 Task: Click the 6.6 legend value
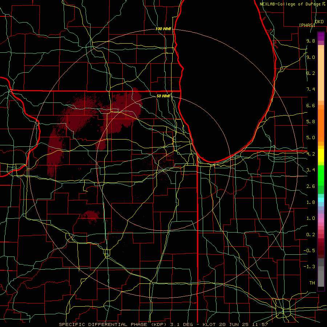311,105
